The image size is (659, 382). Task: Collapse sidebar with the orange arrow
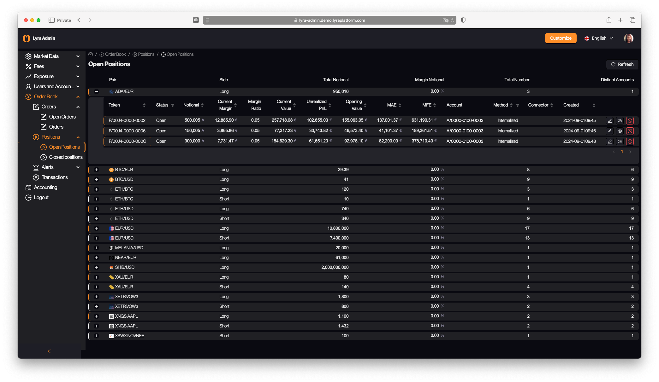(x=49, y=351)
